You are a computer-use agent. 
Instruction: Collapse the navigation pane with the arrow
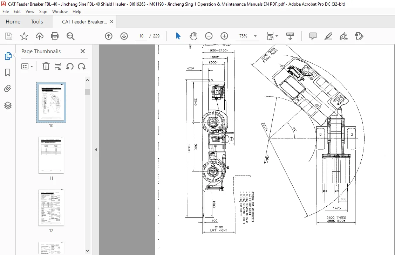coord(96,150)
